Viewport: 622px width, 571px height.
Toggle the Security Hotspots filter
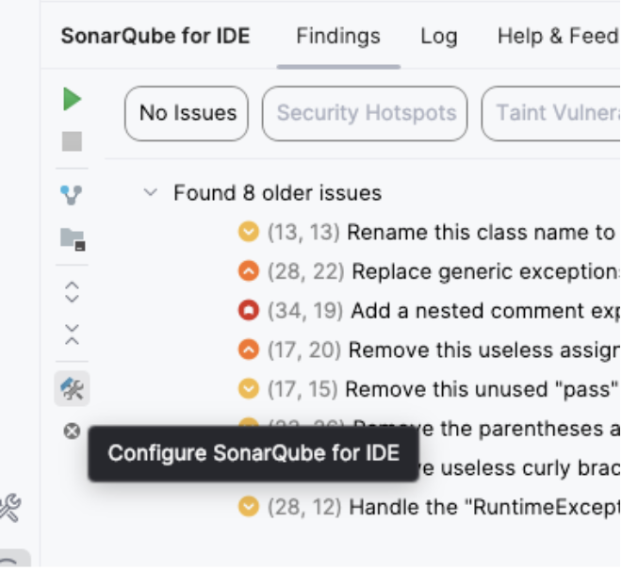click(366, 114)
